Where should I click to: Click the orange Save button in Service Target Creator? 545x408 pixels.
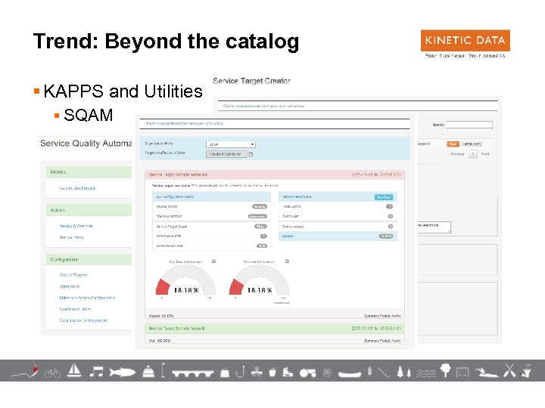pyautogui.click(x=453, y=144)
